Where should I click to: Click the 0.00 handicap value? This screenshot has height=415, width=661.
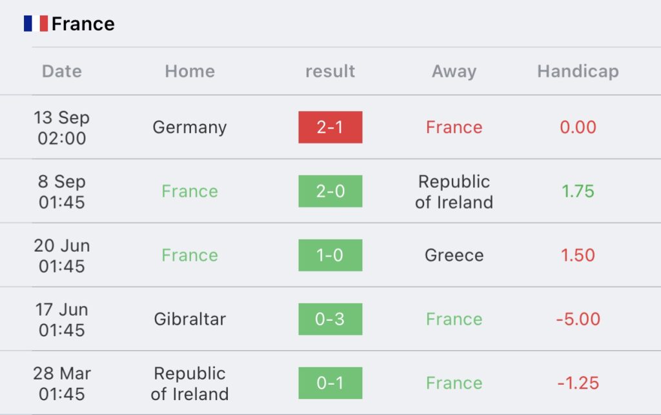[578, 127]
